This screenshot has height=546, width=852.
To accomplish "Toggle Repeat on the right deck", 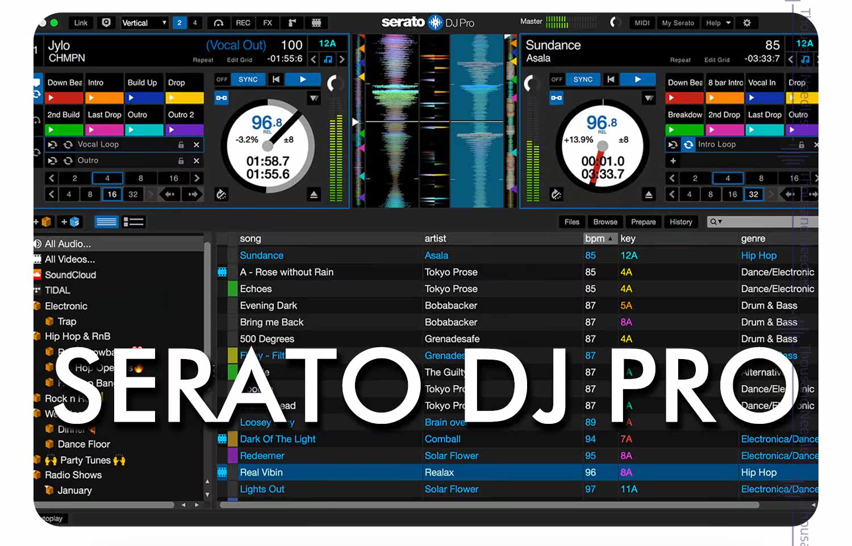I will click(680, 60).
